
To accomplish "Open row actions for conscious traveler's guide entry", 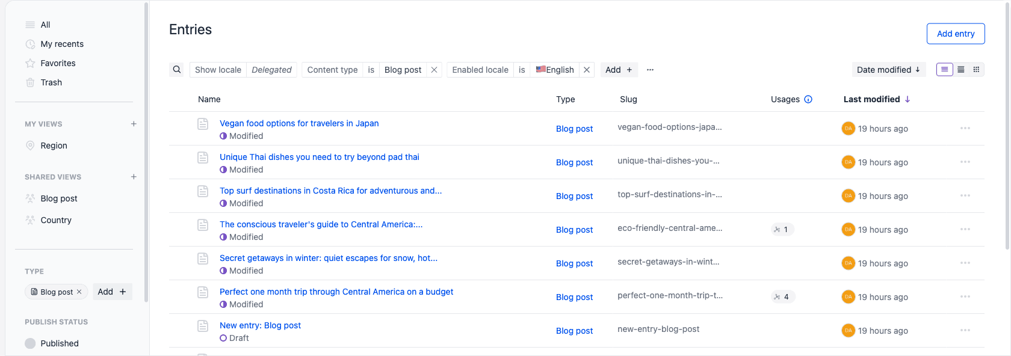I will [x=965, y=229].
